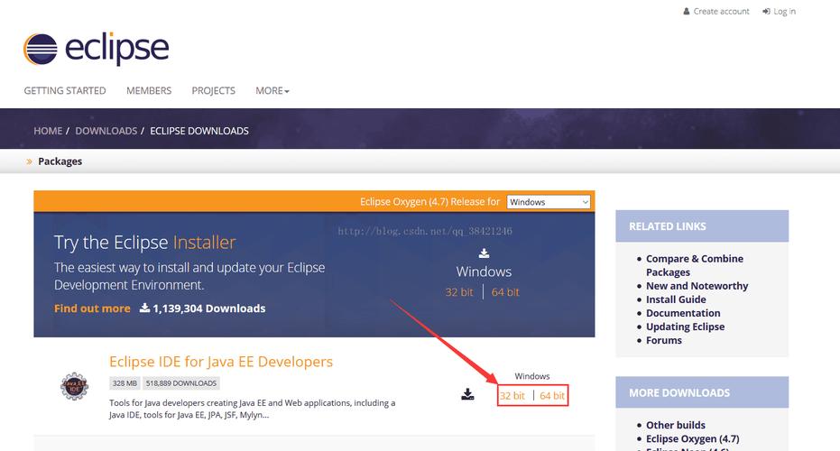
Task: Click the Log in arrow icon
Action: click(766, 12)
